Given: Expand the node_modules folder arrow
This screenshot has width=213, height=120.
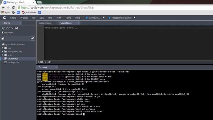Looking at the screenshot, I should tap(2, 51).
